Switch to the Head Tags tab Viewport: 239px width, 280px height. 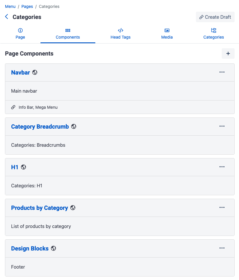click(x=121, y=34)
